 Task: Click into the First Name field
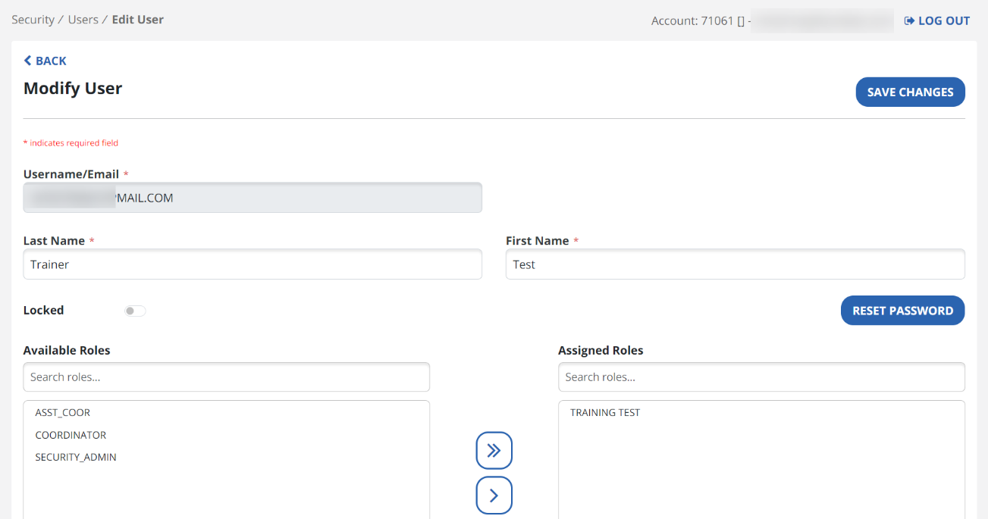(734, 264)
